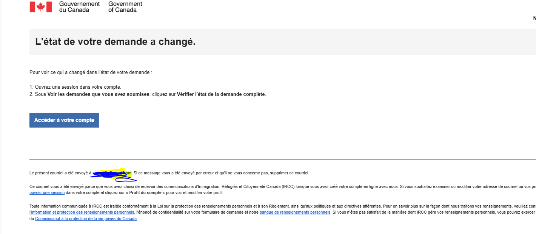This screenshot has width=536, height=234.
Task: Click the heading 'L'état de votre demande a changé.'
Action: coord(115,42)
